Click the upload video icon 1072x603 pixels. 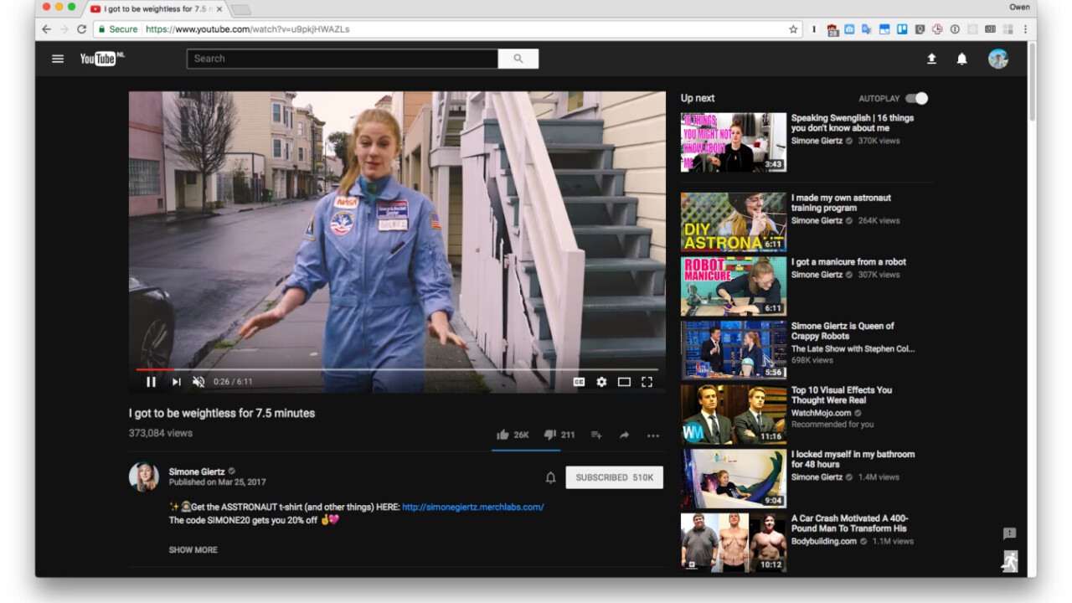pos(931,59)
